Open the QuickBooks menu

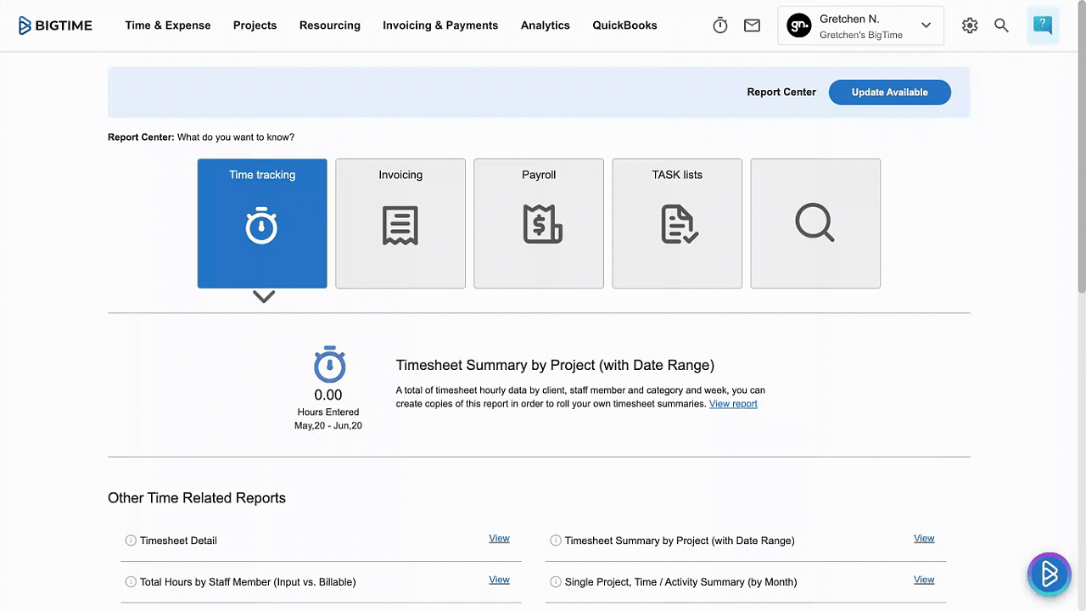(x=624, y=25)
